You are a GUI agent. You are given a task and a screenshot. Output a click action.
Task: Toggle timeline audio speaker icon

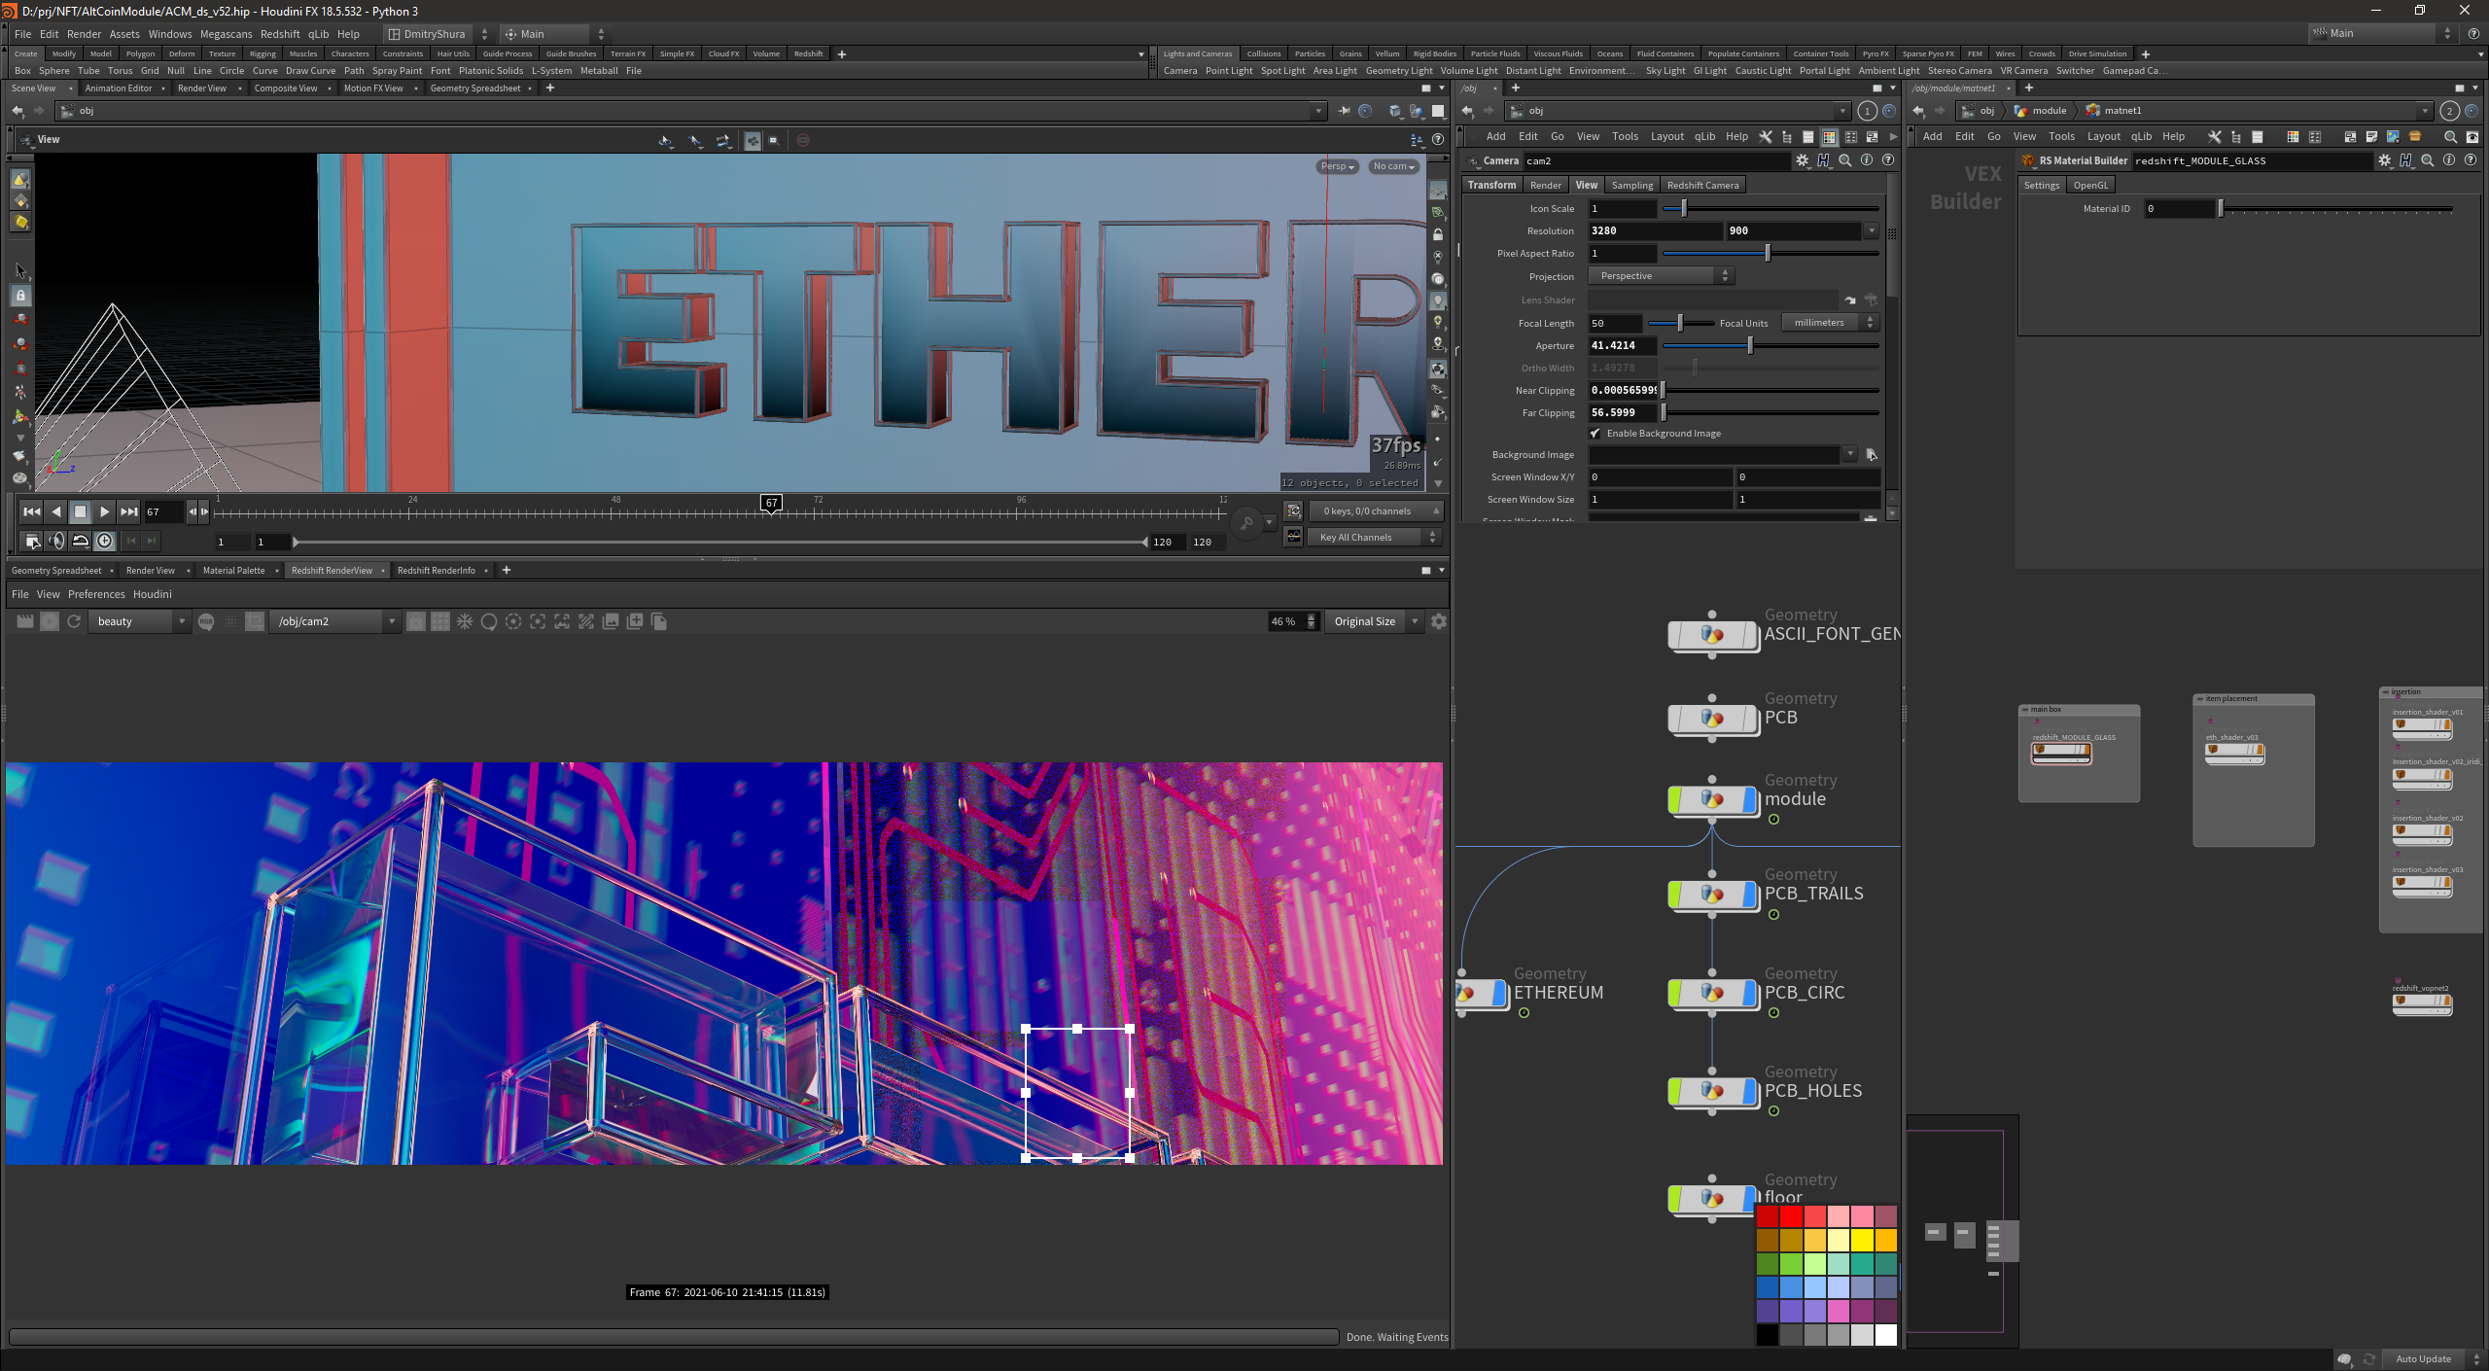[x=56, y=541]
